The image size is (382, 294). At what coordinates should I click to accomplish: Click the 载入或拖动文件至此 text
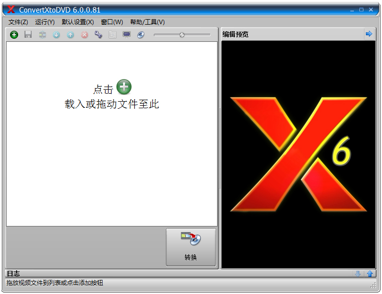112,104
